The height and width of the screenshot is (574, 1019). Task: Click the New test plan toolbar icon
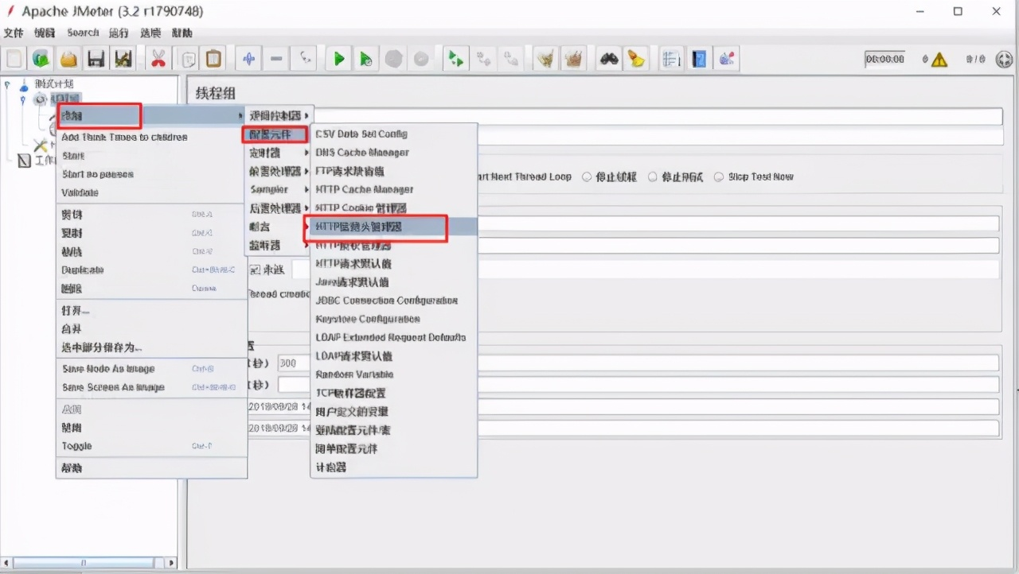click(14, 59)
